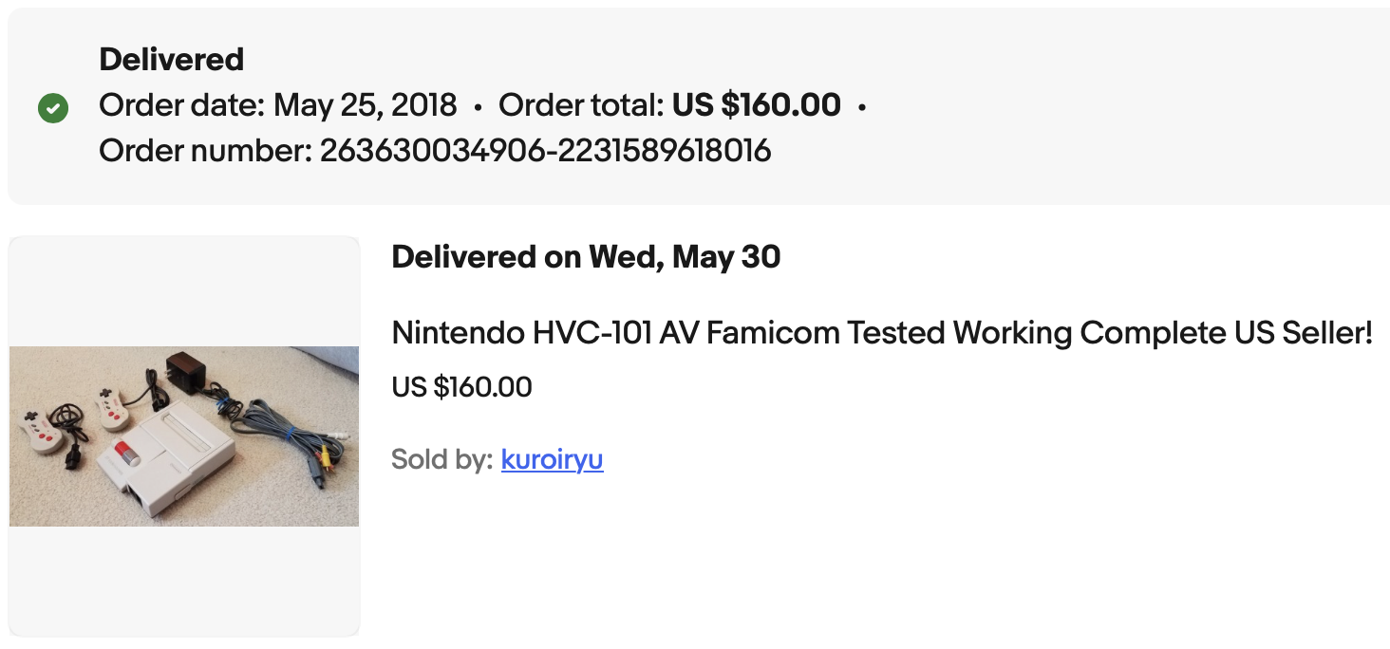Click the Nintendo HVC-101 AV Famicom item title
The width and height of the screenshot is (1390, 649).
tap(882, 333)
